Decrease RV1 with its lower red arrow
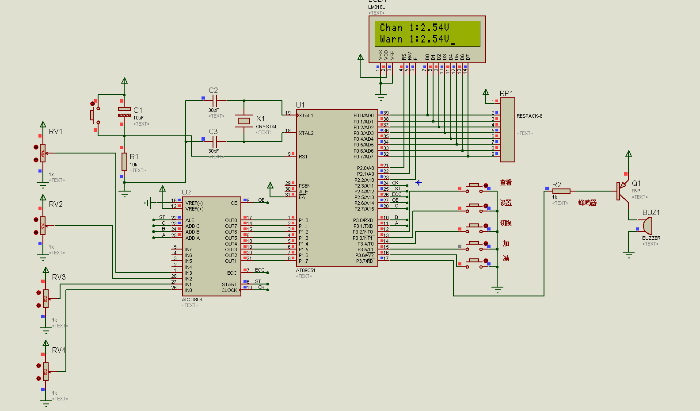This screenshot has height=411, width=700. (x=36, y=160)
